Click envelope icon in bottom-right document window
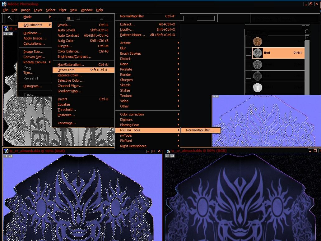The width and height of the screenshot is (321, 241). pos(172,156)
